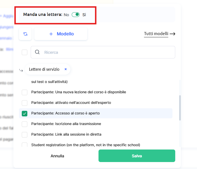The height and width of the screenshot is (169, 197).
Task: Check Partecipante: Una nuova lezione checkbox
Action: (25, 92)
